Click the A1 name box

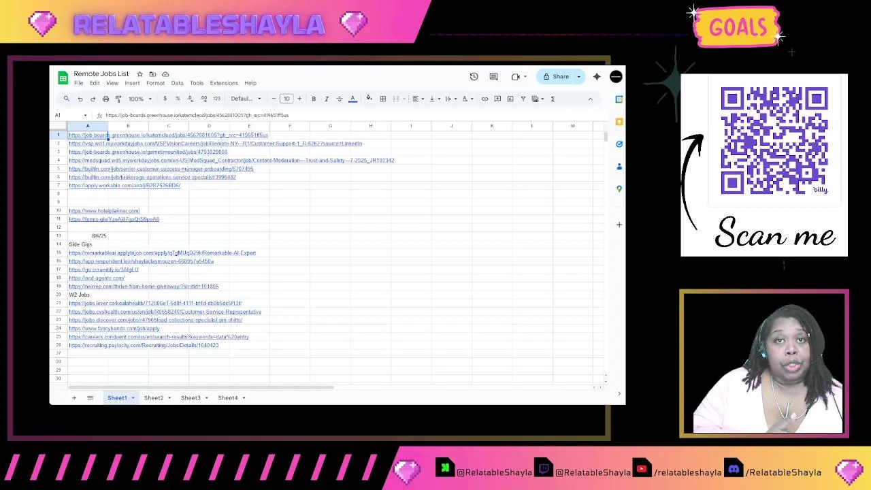click(71, 115)
